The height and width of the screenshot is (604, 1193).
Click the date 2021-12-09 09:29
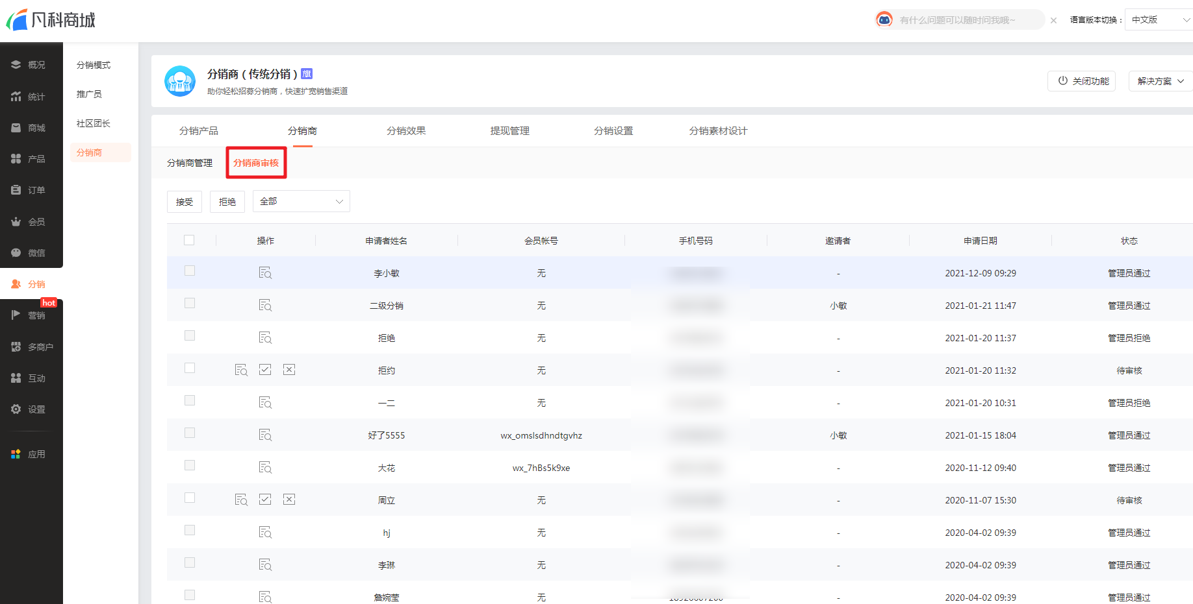(x=981, y=273)
